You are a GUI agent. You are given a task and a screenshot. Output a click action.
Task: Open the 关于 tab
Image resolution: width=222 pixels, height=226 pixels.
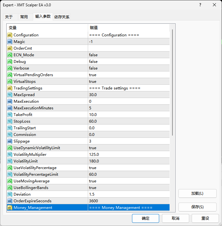click(x=10, y=17)
